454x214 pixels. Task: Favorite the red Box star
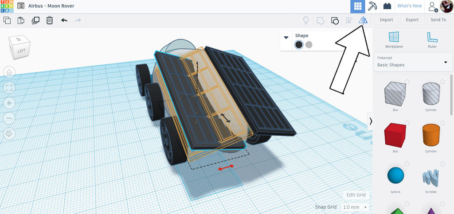tap(407, 123)
